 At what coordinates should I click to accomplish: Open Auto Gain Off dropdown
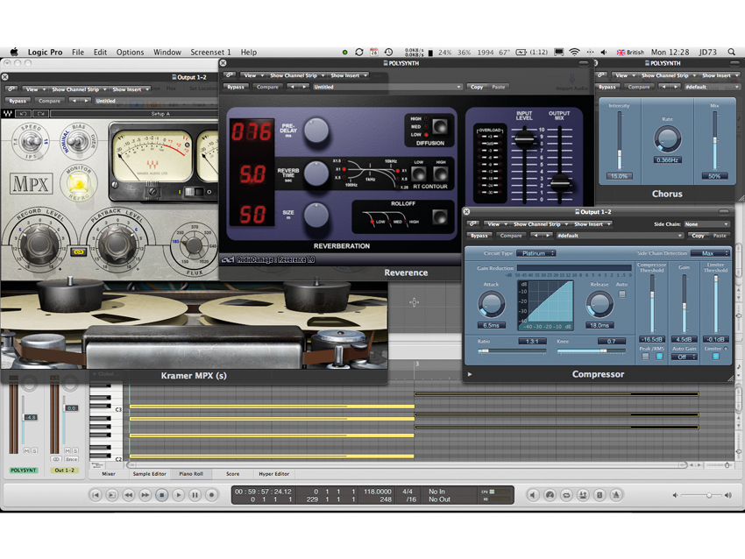pyautogui.click(x=685, y=357)
